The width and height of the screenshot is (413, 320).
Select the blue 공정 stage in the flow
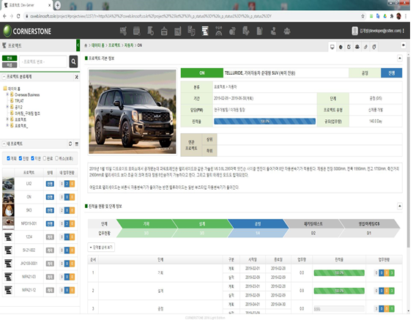258,224
